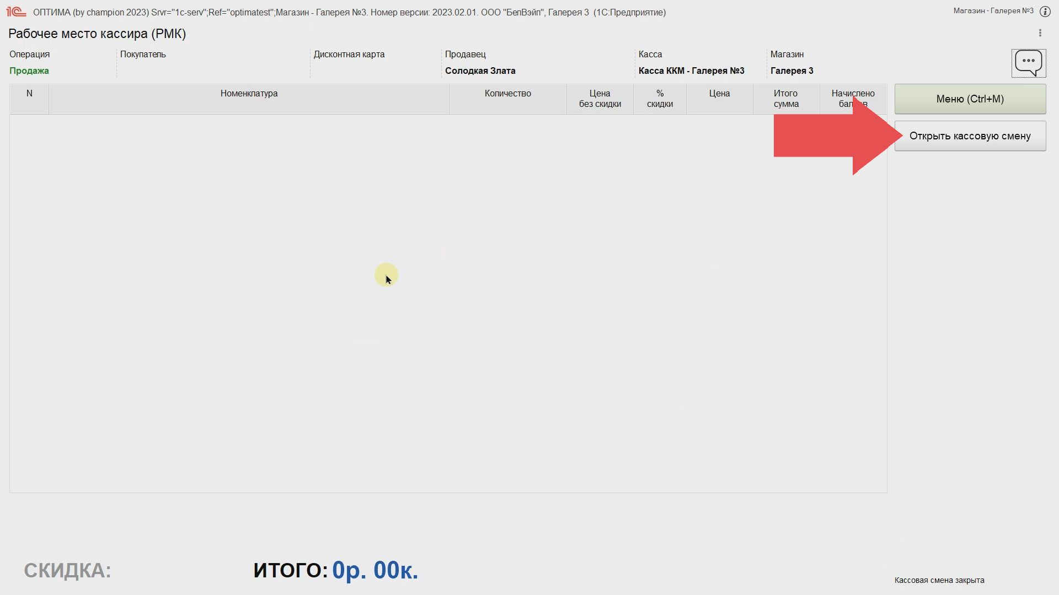The width and height of the screenshot is (1059, 595).
Task: Click the speech bubble messages icon
Action: pyautogui.click(x=1028, y=63)
